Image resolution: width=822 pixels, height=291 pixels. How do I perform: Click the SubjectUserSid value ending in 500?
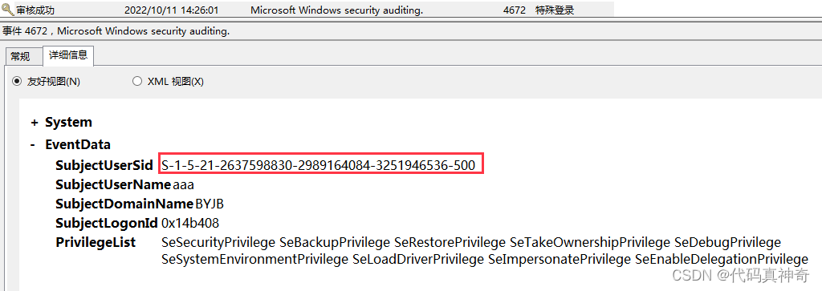pos(318,166)
